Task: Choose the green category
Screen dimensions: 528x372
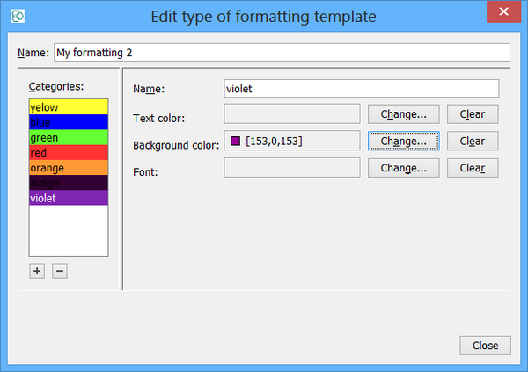Action: pos(68,137)
